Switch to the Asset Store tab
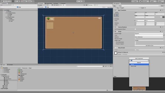The width and height of the screenshot is (165, 93). point(48,3)
